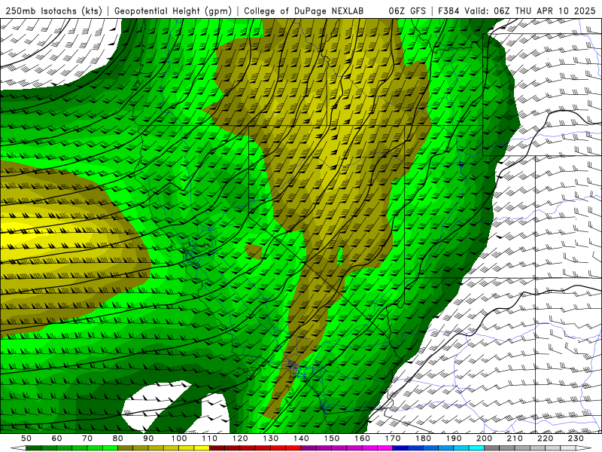Screen dimensions: 602x452
Task: Click the 200 knot legend label
Action: click(484, 438)
